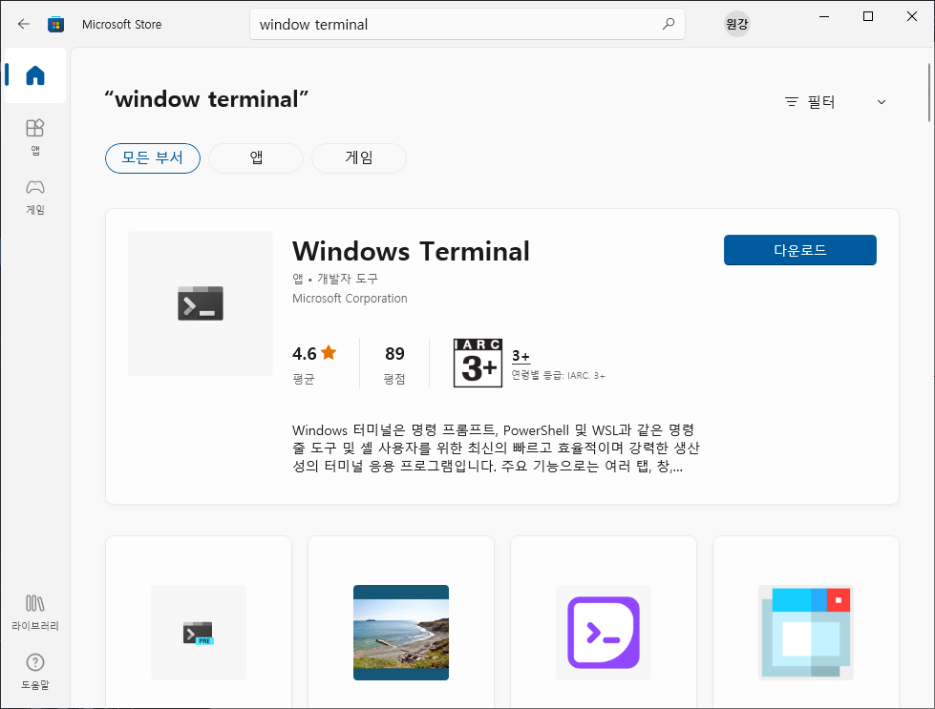Open the user profile avatar 원강
935x709 pixels.
tap(736, 24)
